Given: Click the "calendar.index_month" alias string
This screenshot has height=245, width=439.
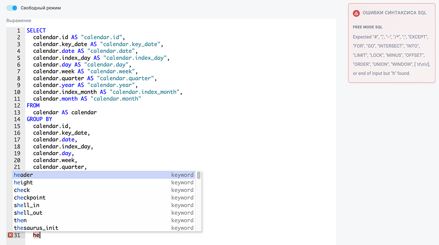Looking at the screenshot, I should tap(146, 92).
